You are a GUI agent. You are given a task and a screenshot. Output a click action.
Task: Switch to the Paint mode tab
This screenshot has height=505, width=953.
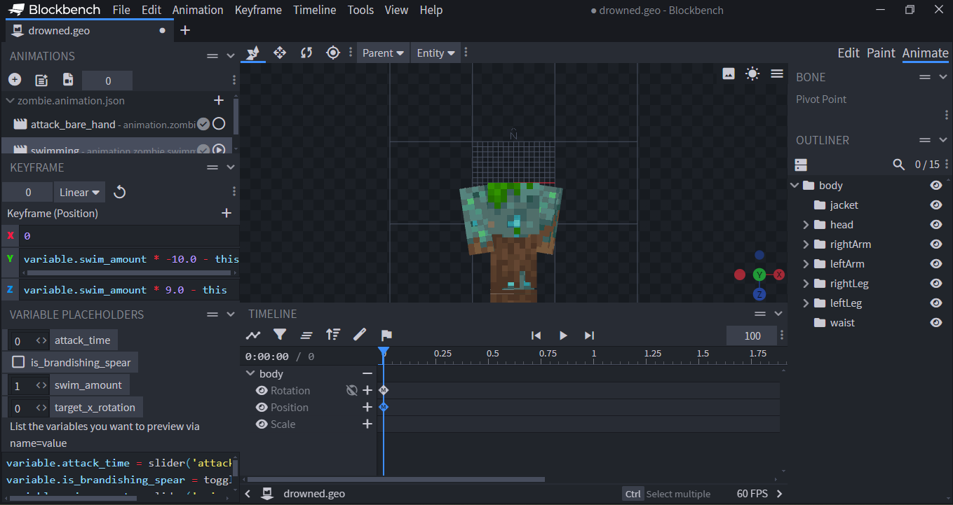click(881, 53)
